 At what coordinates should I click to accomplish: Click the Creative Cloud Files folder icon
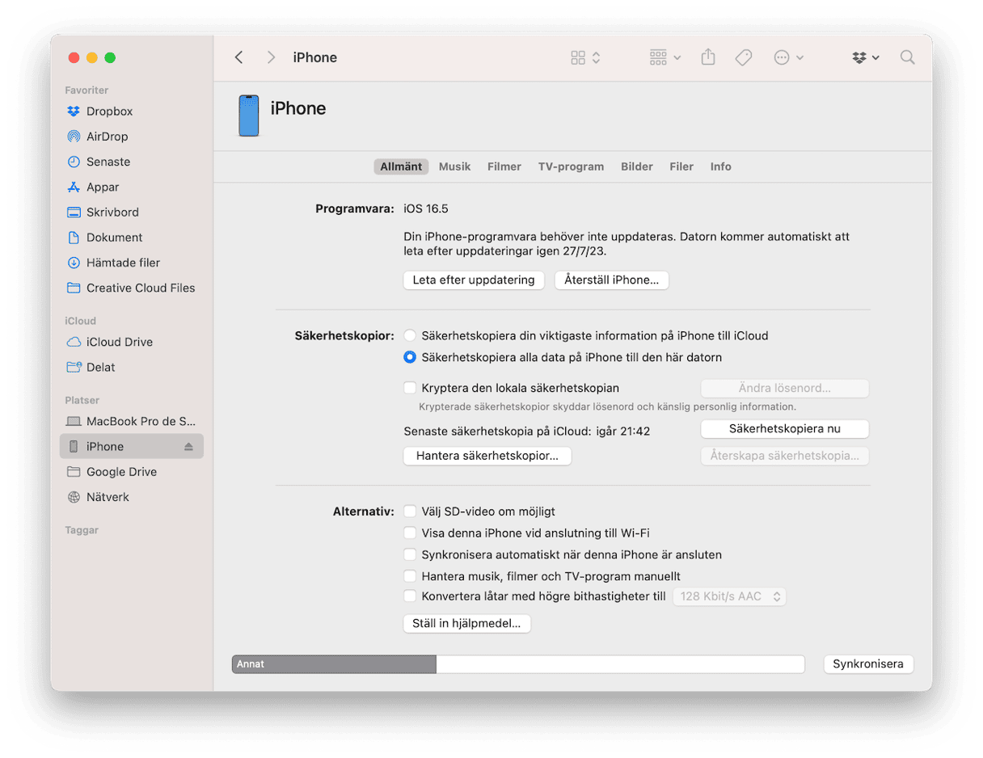(74, 288)
